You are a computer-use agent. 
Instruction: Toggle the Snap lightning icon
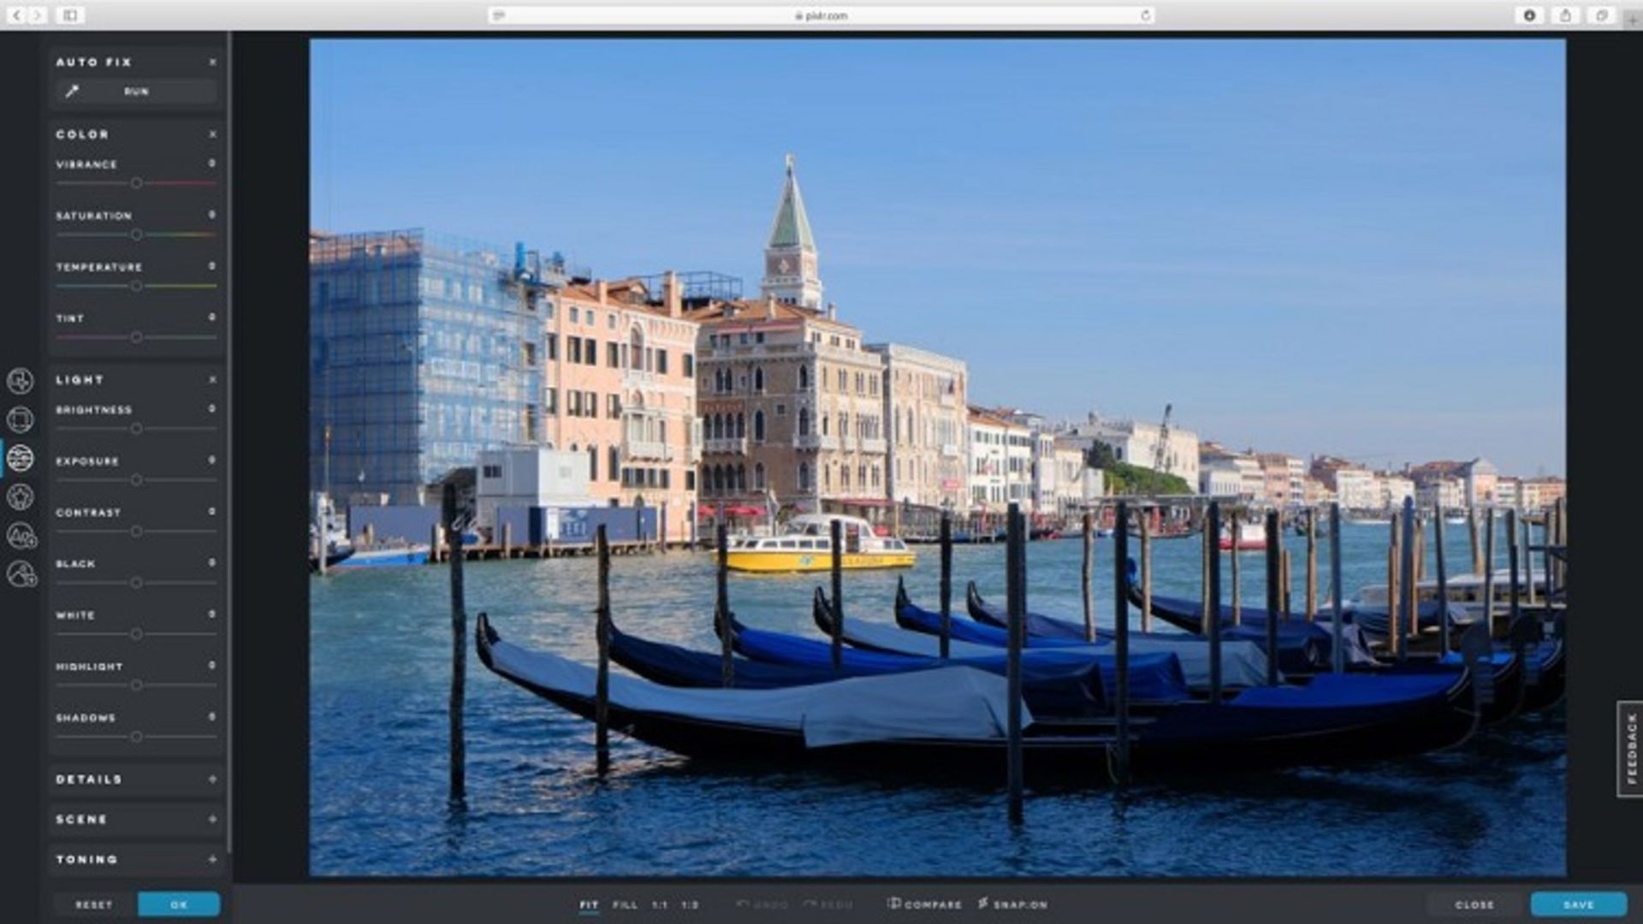pos(983,903)
